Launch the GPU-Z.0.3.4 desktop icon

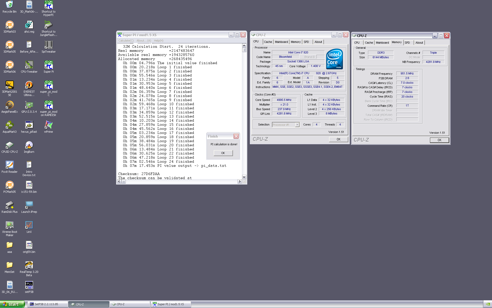(x=29, y=107)
